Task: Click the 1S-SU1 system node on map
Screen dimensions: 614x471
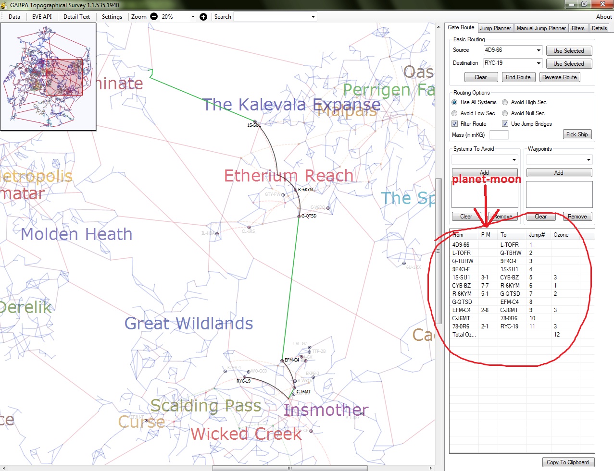Action: [x=255, y=121]
